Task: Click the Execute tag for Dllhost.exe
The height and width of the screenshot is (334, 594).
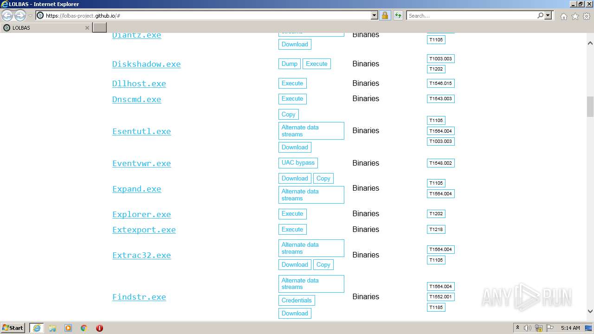Action: [292, 83]
